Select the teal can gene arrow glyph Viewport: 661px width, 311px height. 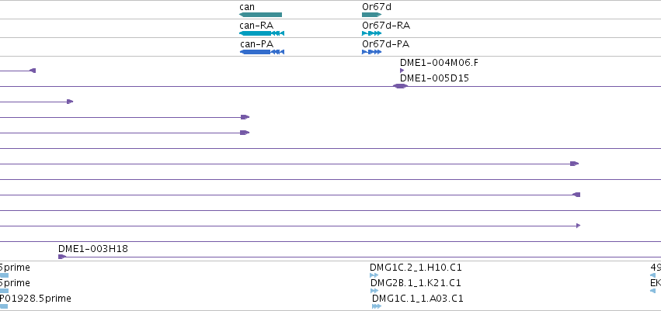pos(260,15)
